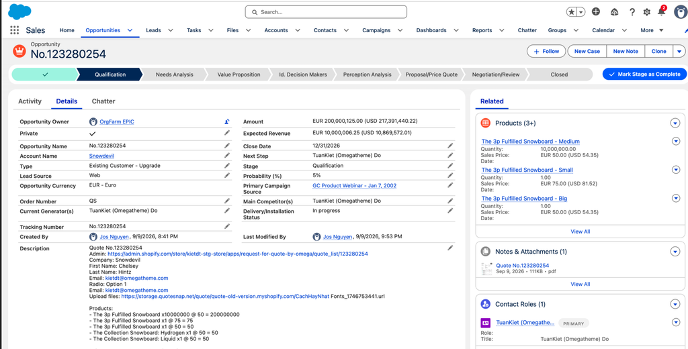The image size is (688, 349).
Task: Open actions for Snowboard - Medium product
Action: click(676, 141)
